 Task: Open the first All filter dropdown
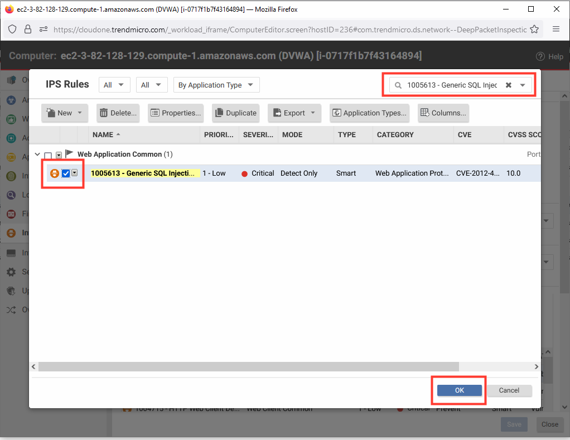(x=114, y=85)
